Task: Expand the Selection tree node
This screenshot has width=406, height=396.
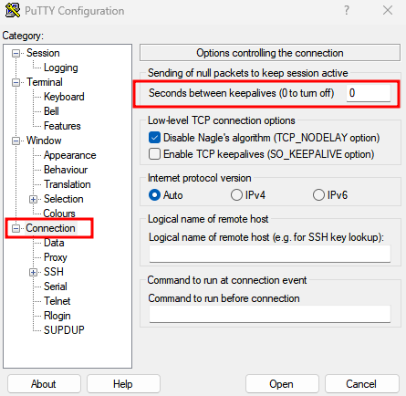Action: [33, 200]
